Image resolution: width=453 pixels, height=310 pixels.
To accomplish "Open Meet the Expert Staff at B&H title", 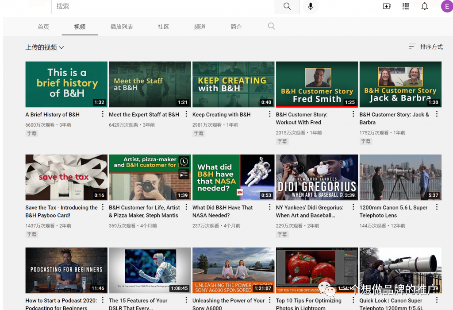I will click(x=144, y=115).
